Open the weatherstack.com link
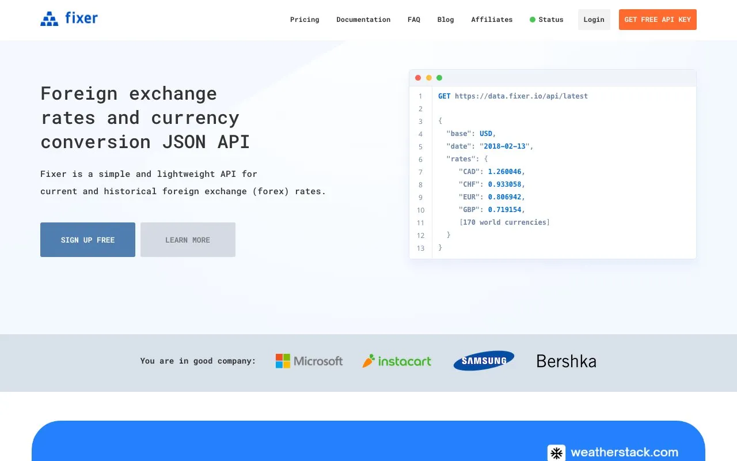Image resolution: width=737 pixels, height=461 pixels. click(624, 452)
